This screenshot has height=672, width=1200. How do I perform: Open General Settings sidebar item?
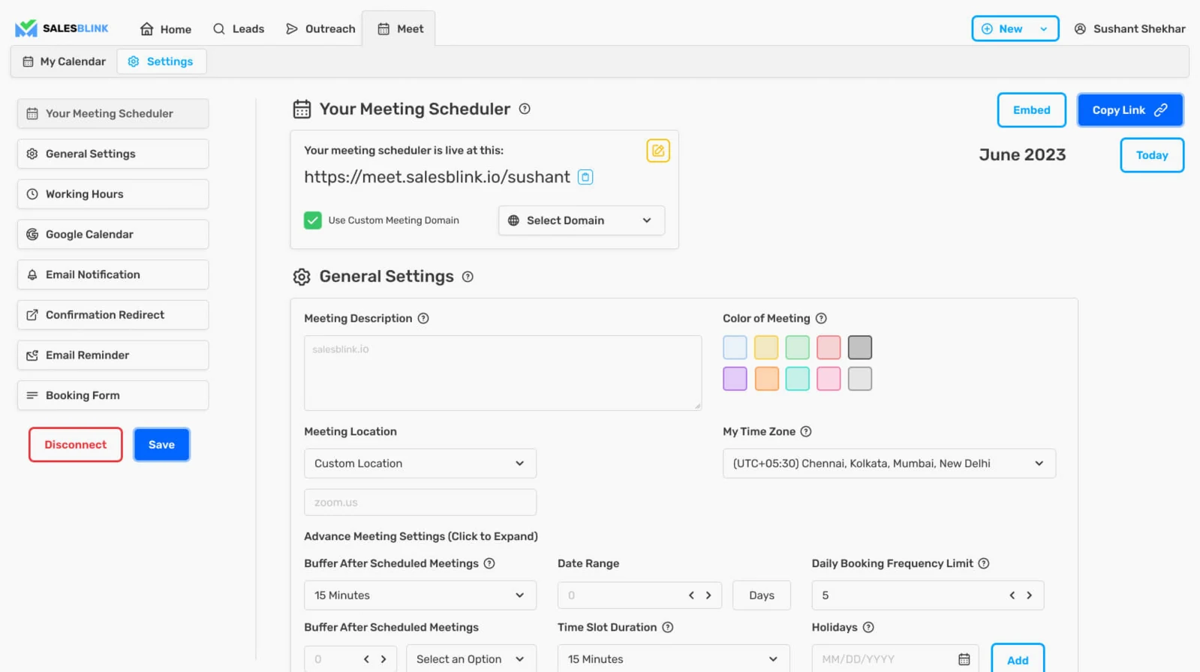(x=113, y=154)
